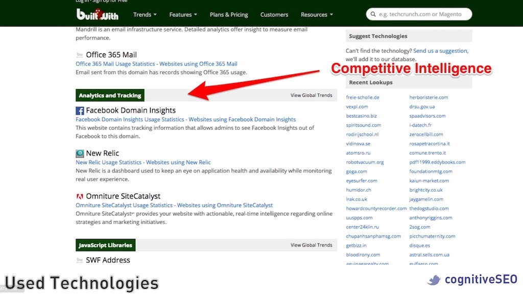Click the Omniture SiteCatalyst Adobe icon
This screenshot has width=523, height=295.
pyautogui.click(x=80, y=196)
